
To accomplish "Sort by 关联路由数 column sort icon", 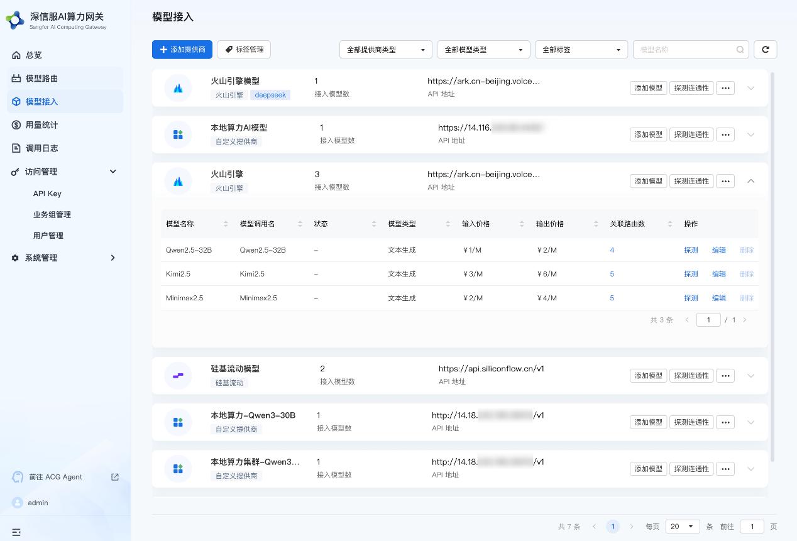I will (x=671, y=224).
